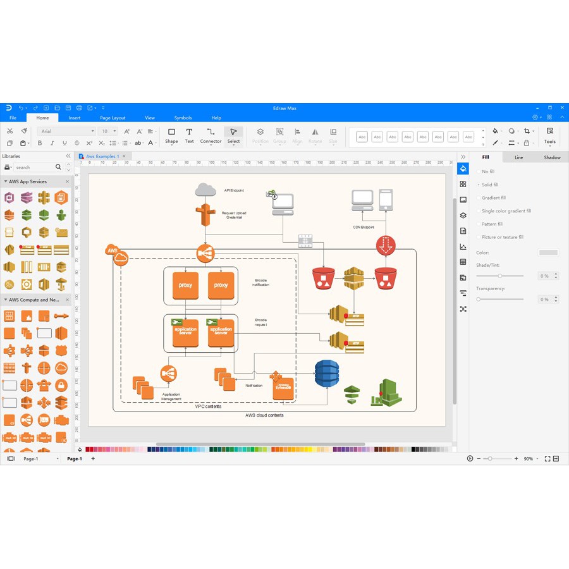Click the search magnifier in Libraries
The image size is (569, 569).
point(58,167)
